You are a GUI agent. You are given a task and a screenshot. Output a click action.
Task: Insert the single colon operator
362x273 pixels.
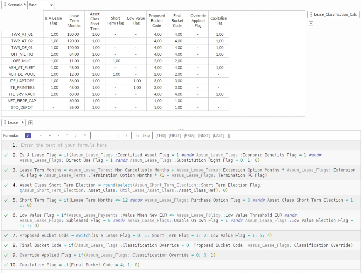(x=103, y=136)
